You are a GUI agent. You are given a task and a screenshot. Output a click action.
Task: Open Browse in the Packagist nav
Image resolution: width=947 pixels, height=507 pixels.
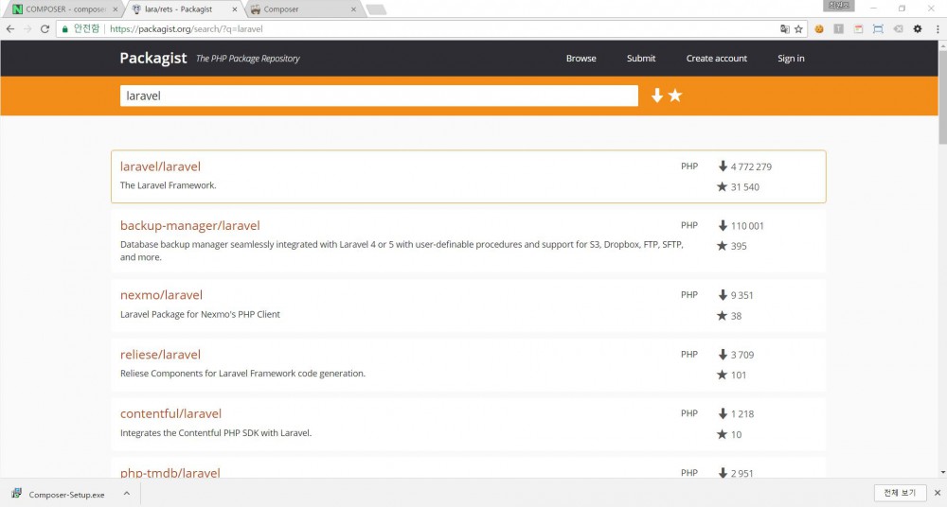coord(581,59)
